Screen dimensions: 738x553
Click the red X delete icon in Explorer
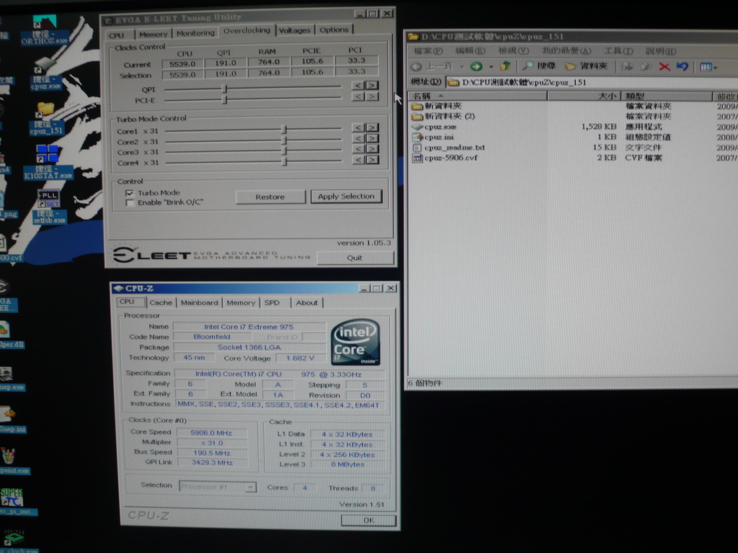point(664,66)
